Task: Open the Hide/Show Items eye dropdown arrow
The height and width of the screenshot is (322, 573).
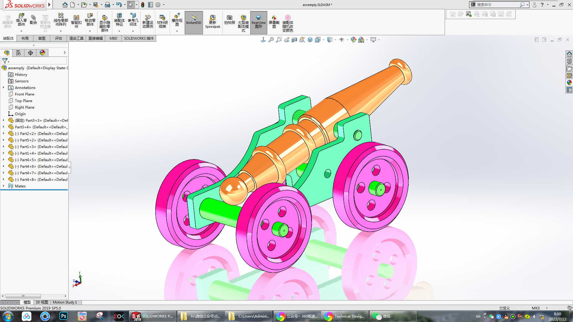Action: [347, 40]
